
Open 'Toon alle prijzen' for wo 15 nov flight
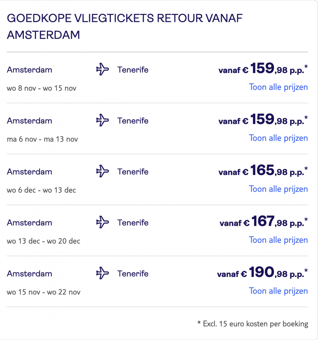point(278,291)
